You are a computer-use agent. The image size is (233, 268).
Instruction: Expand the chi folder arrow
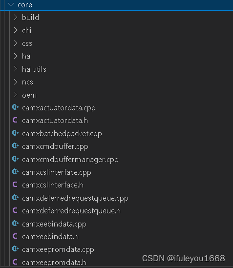pyautogui.click(x=16, y=30)
